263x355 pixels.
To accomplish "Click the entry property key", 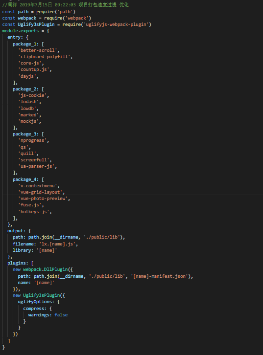I will pyautogui.click(x=14, y=37).
